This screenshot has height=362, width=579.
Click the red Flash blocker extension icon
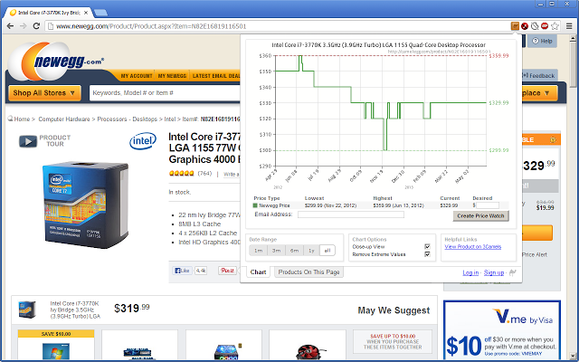coord(525,26)
